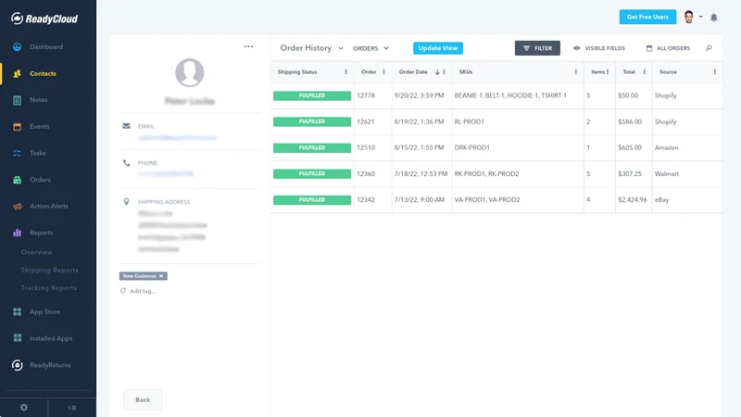
Task: Open SKUs column options menu
Action: (575, 72)
